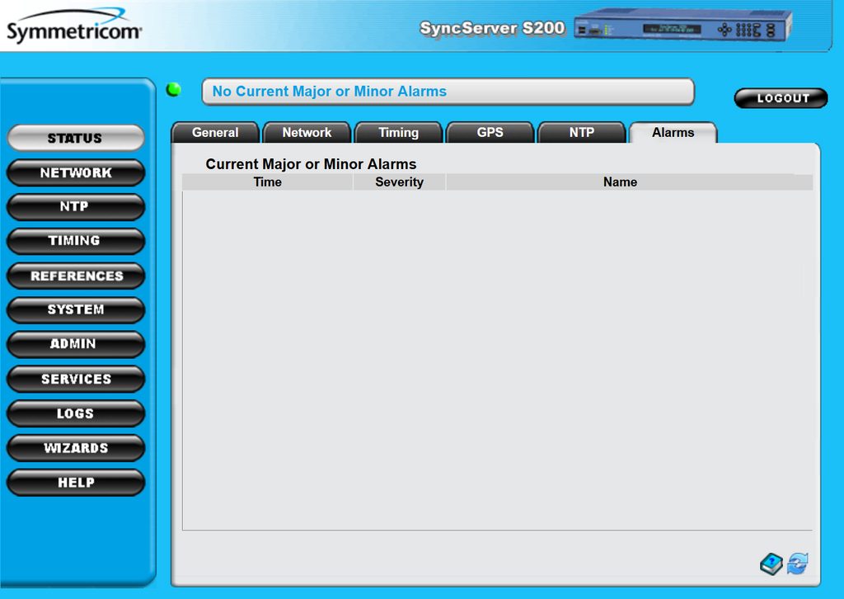Open the NTP status tab

581,133
